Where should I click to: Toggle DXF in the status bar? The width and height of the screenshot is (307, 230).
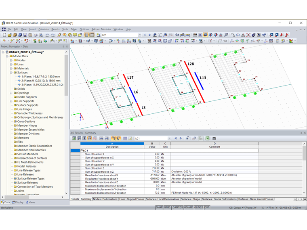(x=207, y=207)
